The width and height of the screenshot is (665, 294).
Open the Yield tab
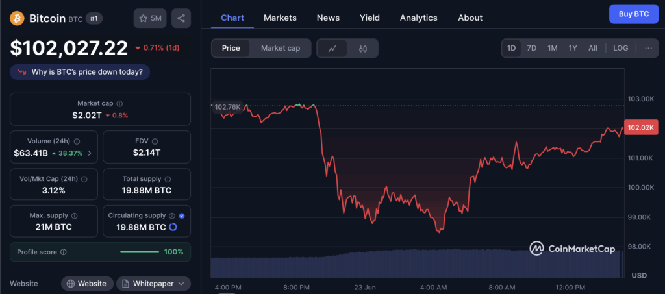tap(370, 18)
